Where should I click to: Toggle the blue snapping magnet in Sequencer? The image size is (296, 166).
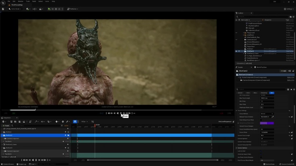pos(75,122)
